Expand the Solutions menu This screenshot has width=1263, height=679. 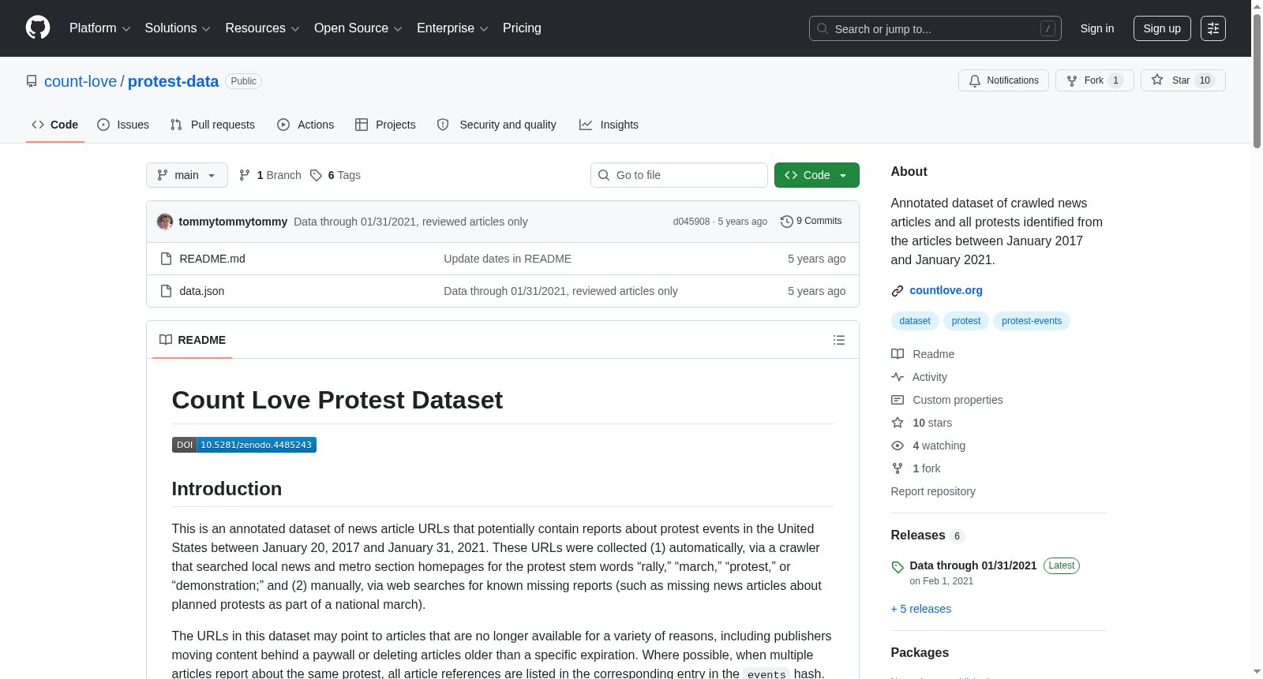178,28
